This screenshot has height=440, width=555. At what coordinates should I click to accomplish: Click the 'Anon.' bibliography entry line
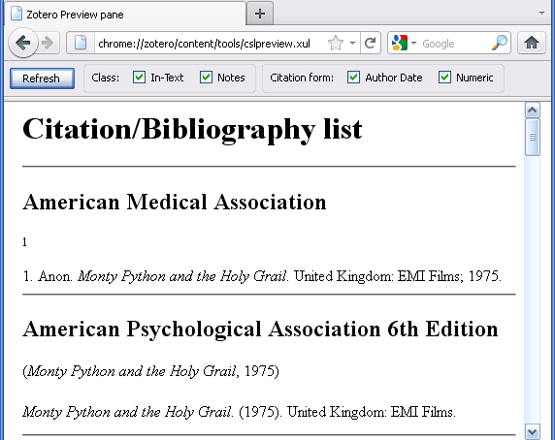coord(262,276)
